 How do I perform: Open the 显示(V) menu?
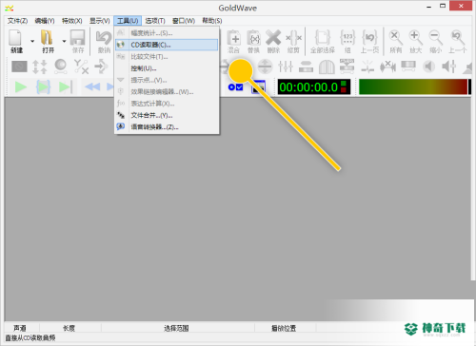[x=100, y=21]
